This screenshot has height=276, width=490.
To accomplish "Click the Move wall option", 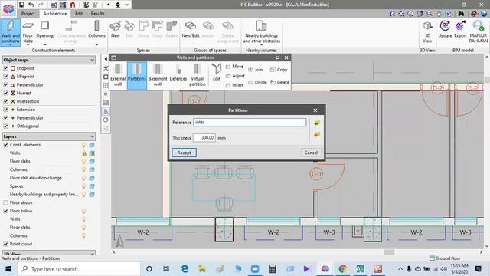I will 234,67.
